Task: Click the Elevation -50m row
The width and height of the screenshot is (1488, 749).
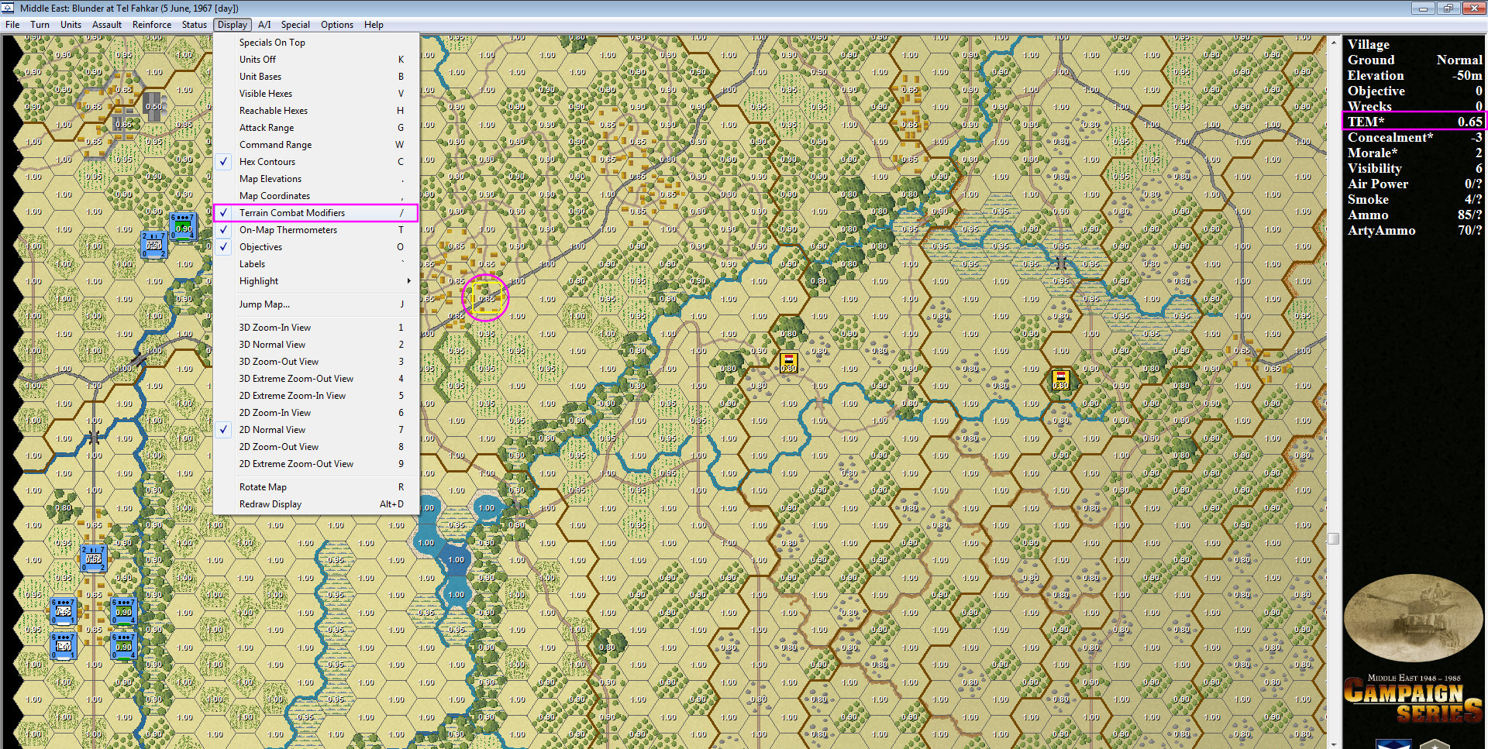Action: 1414,75
